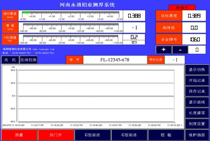
Task: Click the stepper value field showing 0
Action: coord(197,50)
